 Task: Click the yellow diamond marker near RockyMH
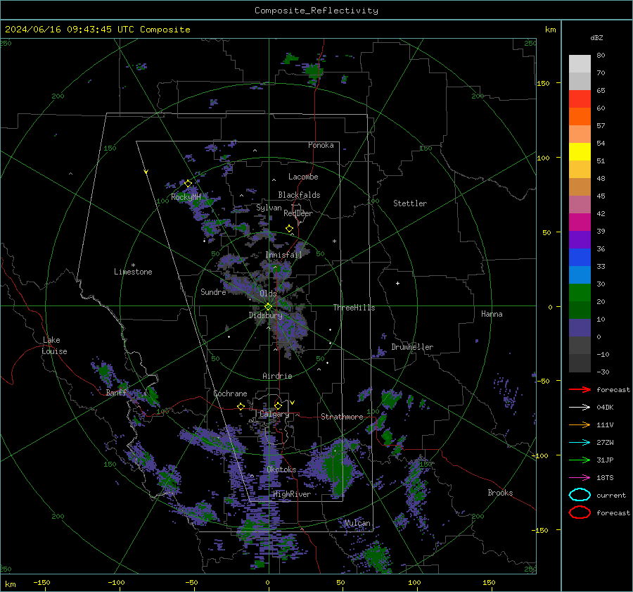[188, 184]
